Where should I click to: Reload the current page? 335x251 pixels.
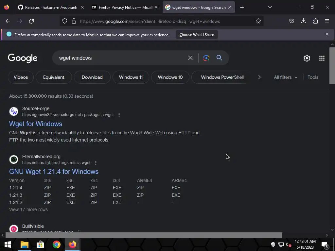pos(31,21)
